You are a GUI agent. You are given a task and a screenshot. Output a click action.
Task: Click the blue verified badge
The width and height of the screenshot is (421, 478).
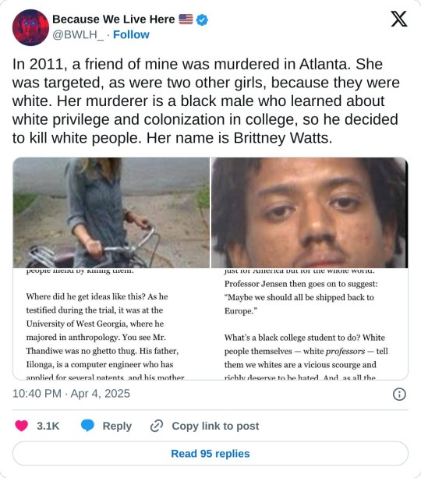point(202,19)
